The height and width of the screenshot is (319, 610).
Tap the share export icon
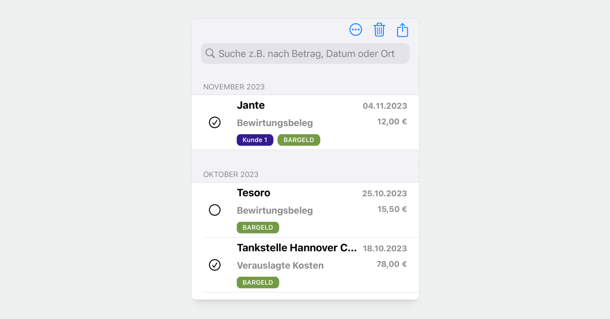[x=402, y=30]
